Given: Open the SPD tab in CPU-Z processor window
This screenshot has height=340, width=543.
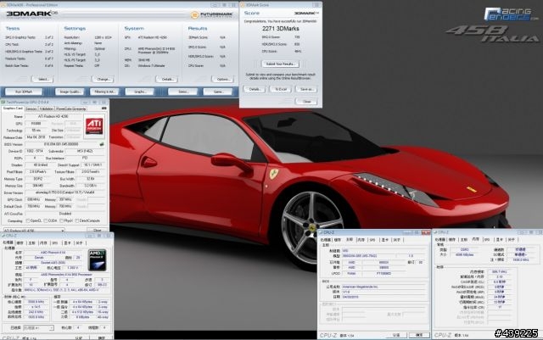Looking at the screenshot, I should point(54,243).
